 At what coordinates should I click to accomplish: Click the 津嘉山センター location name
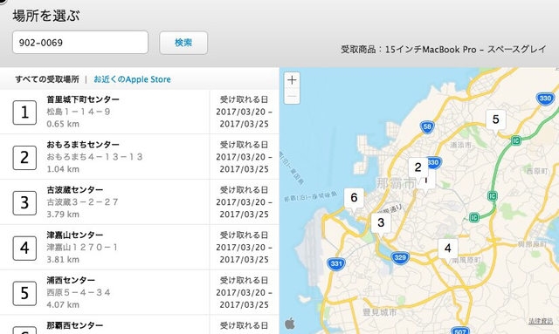(75, 235)
